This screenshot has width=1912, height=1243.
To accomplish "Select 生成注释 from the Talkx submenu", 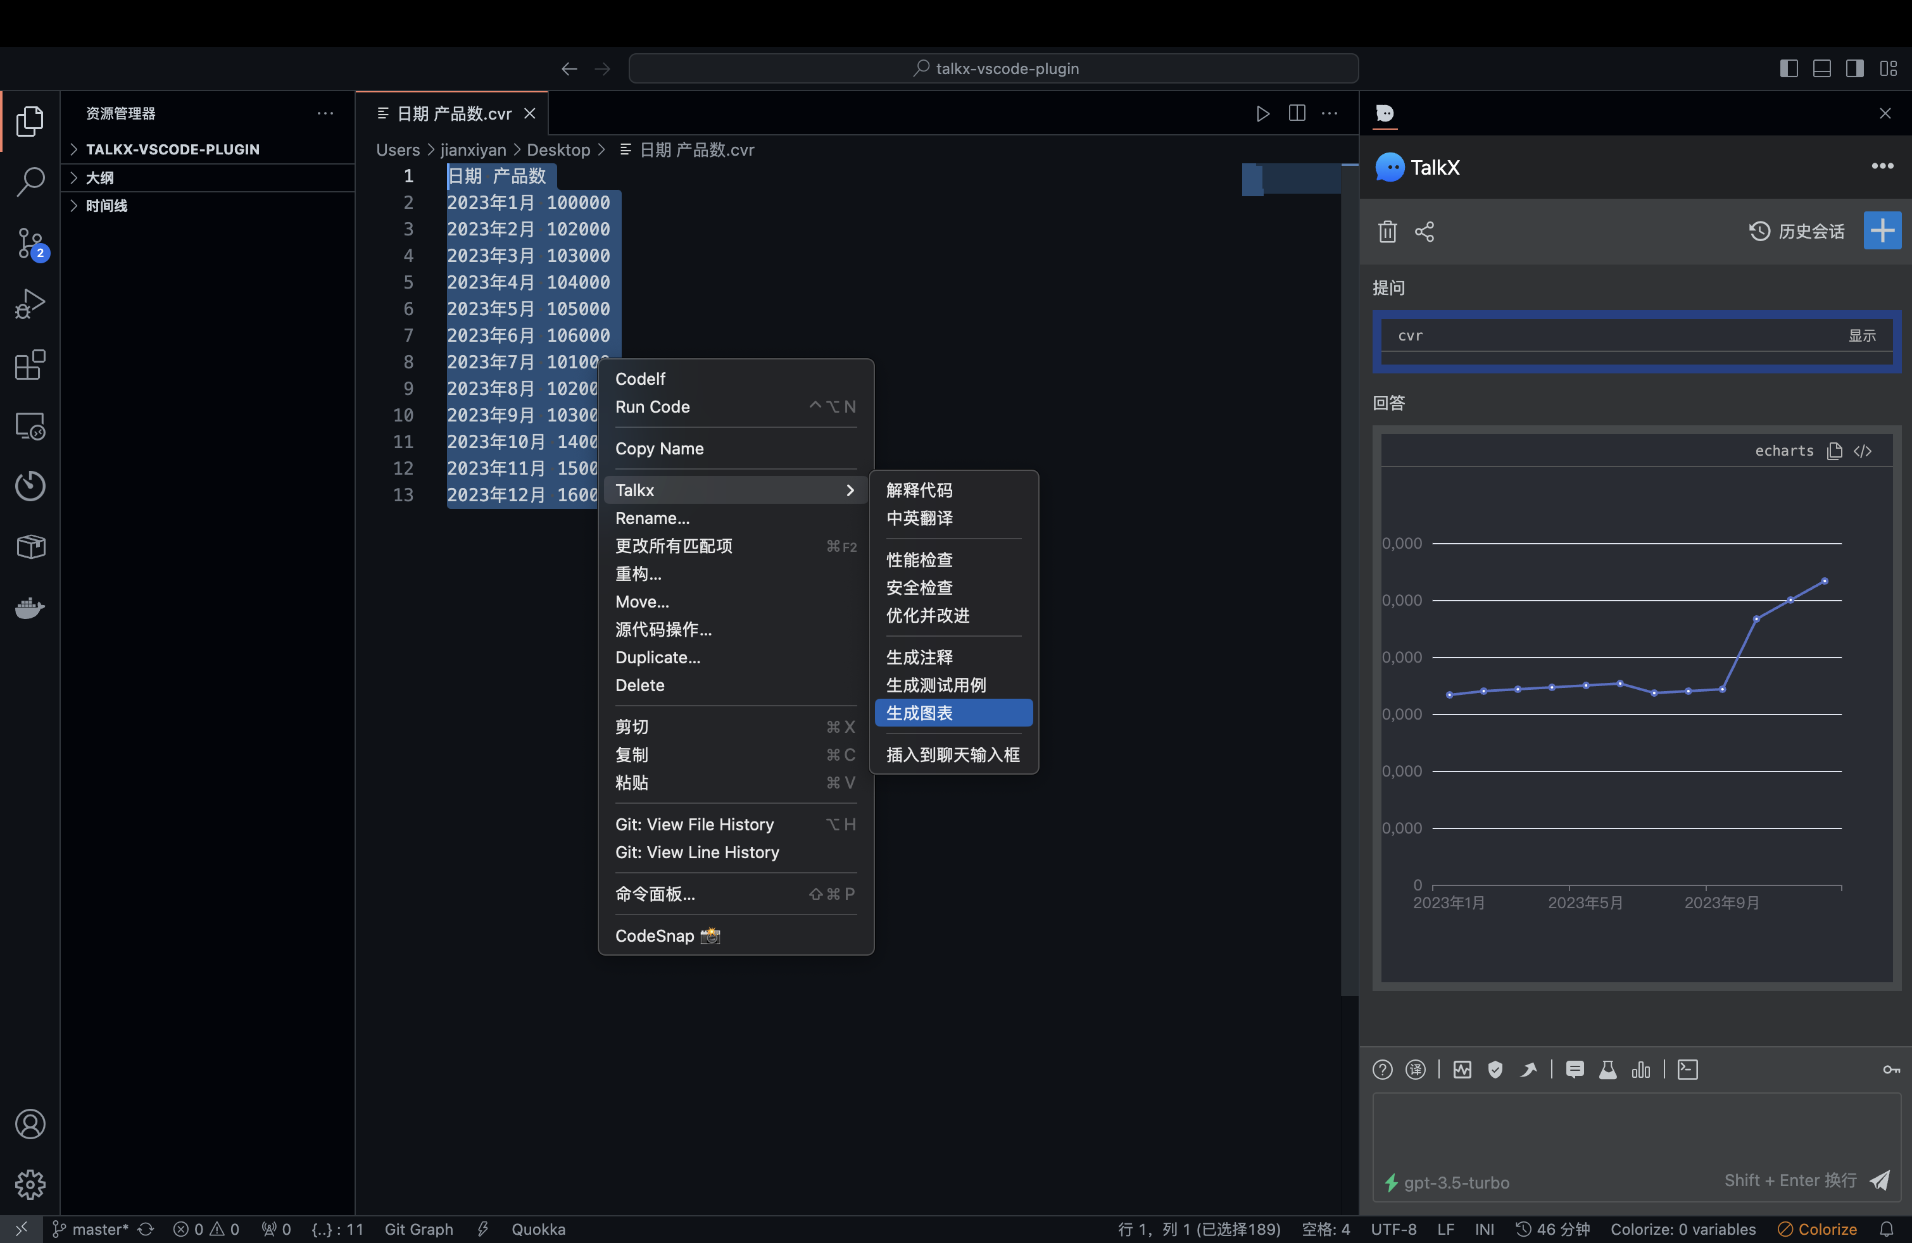I will tap(919, 656).
